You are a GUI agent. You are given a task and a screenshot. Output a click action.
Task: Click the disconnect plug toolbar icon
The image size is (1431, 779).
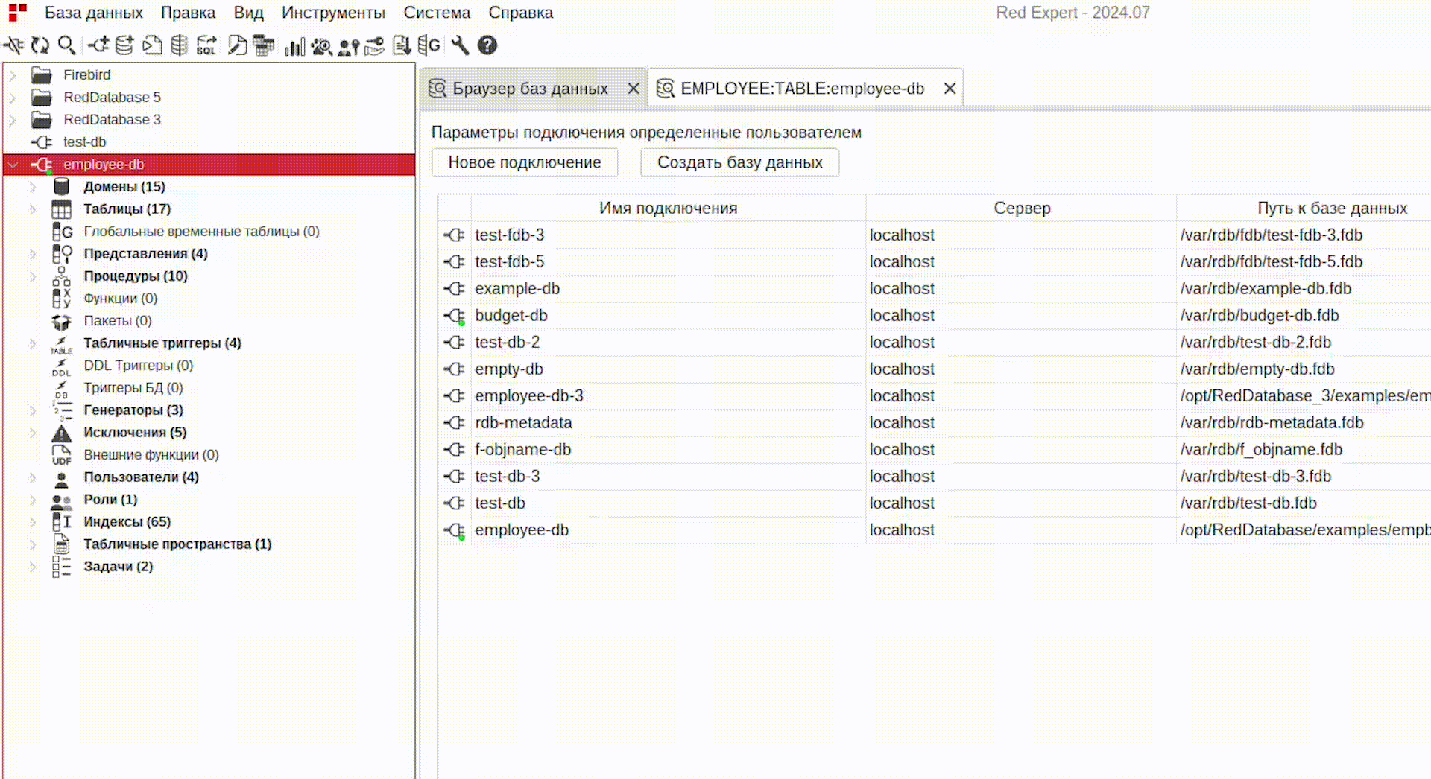pos(13,45)
